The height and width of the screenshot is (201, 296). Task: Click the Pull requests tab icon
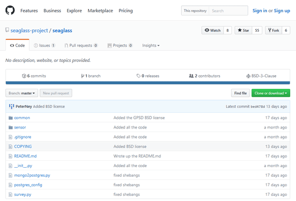[x=66, y=45]
